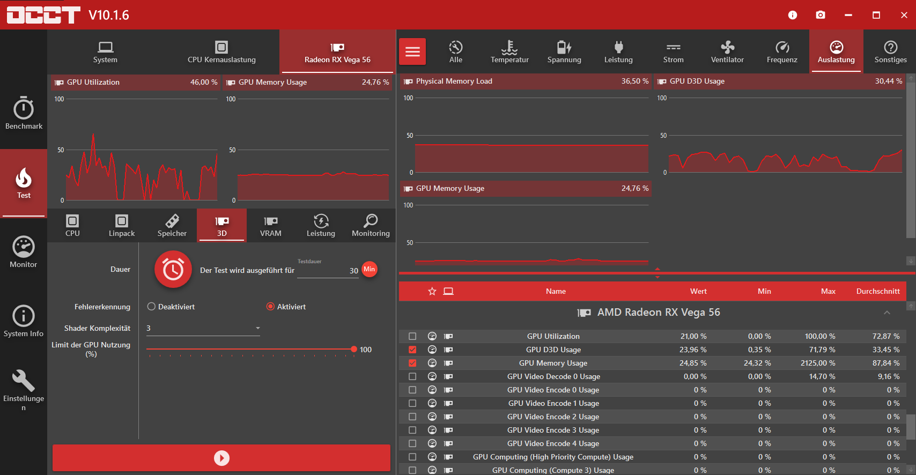Switch to Radeon RX Vega 56 tab

coord(337,52)
